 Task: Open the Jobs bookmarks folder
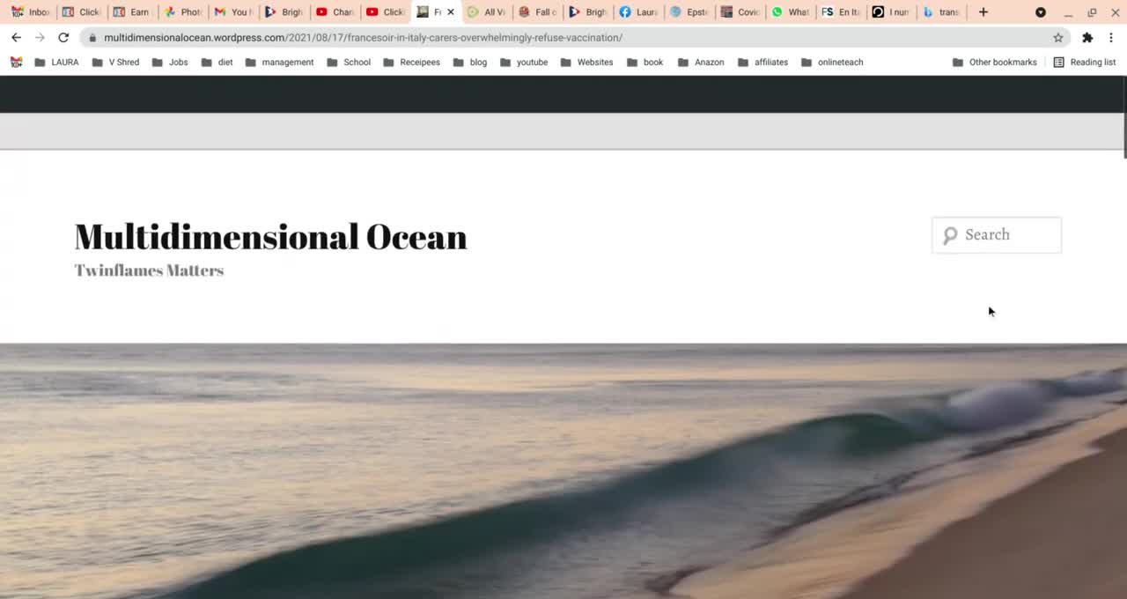click(x=170, y=63)
